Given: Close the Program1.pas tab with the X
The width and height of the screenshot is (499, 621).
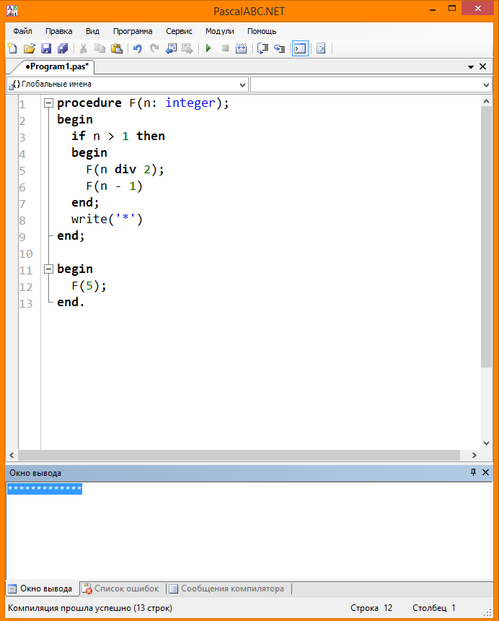Looking at the screenshot, I should 483,66.
